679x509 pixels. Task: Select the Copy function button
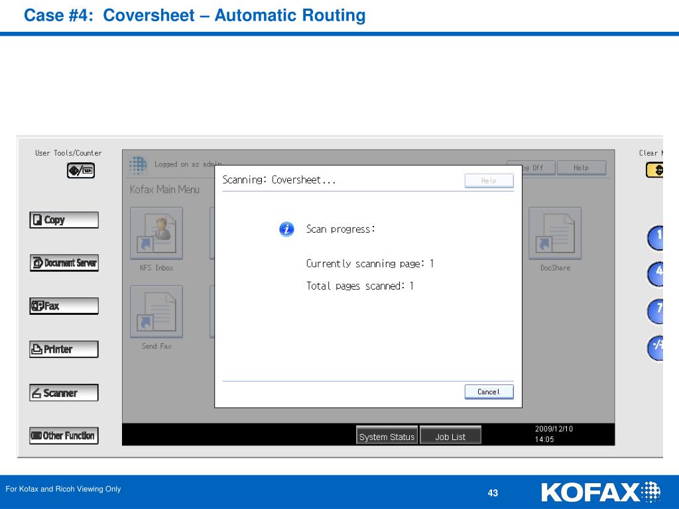coord(64,220)
